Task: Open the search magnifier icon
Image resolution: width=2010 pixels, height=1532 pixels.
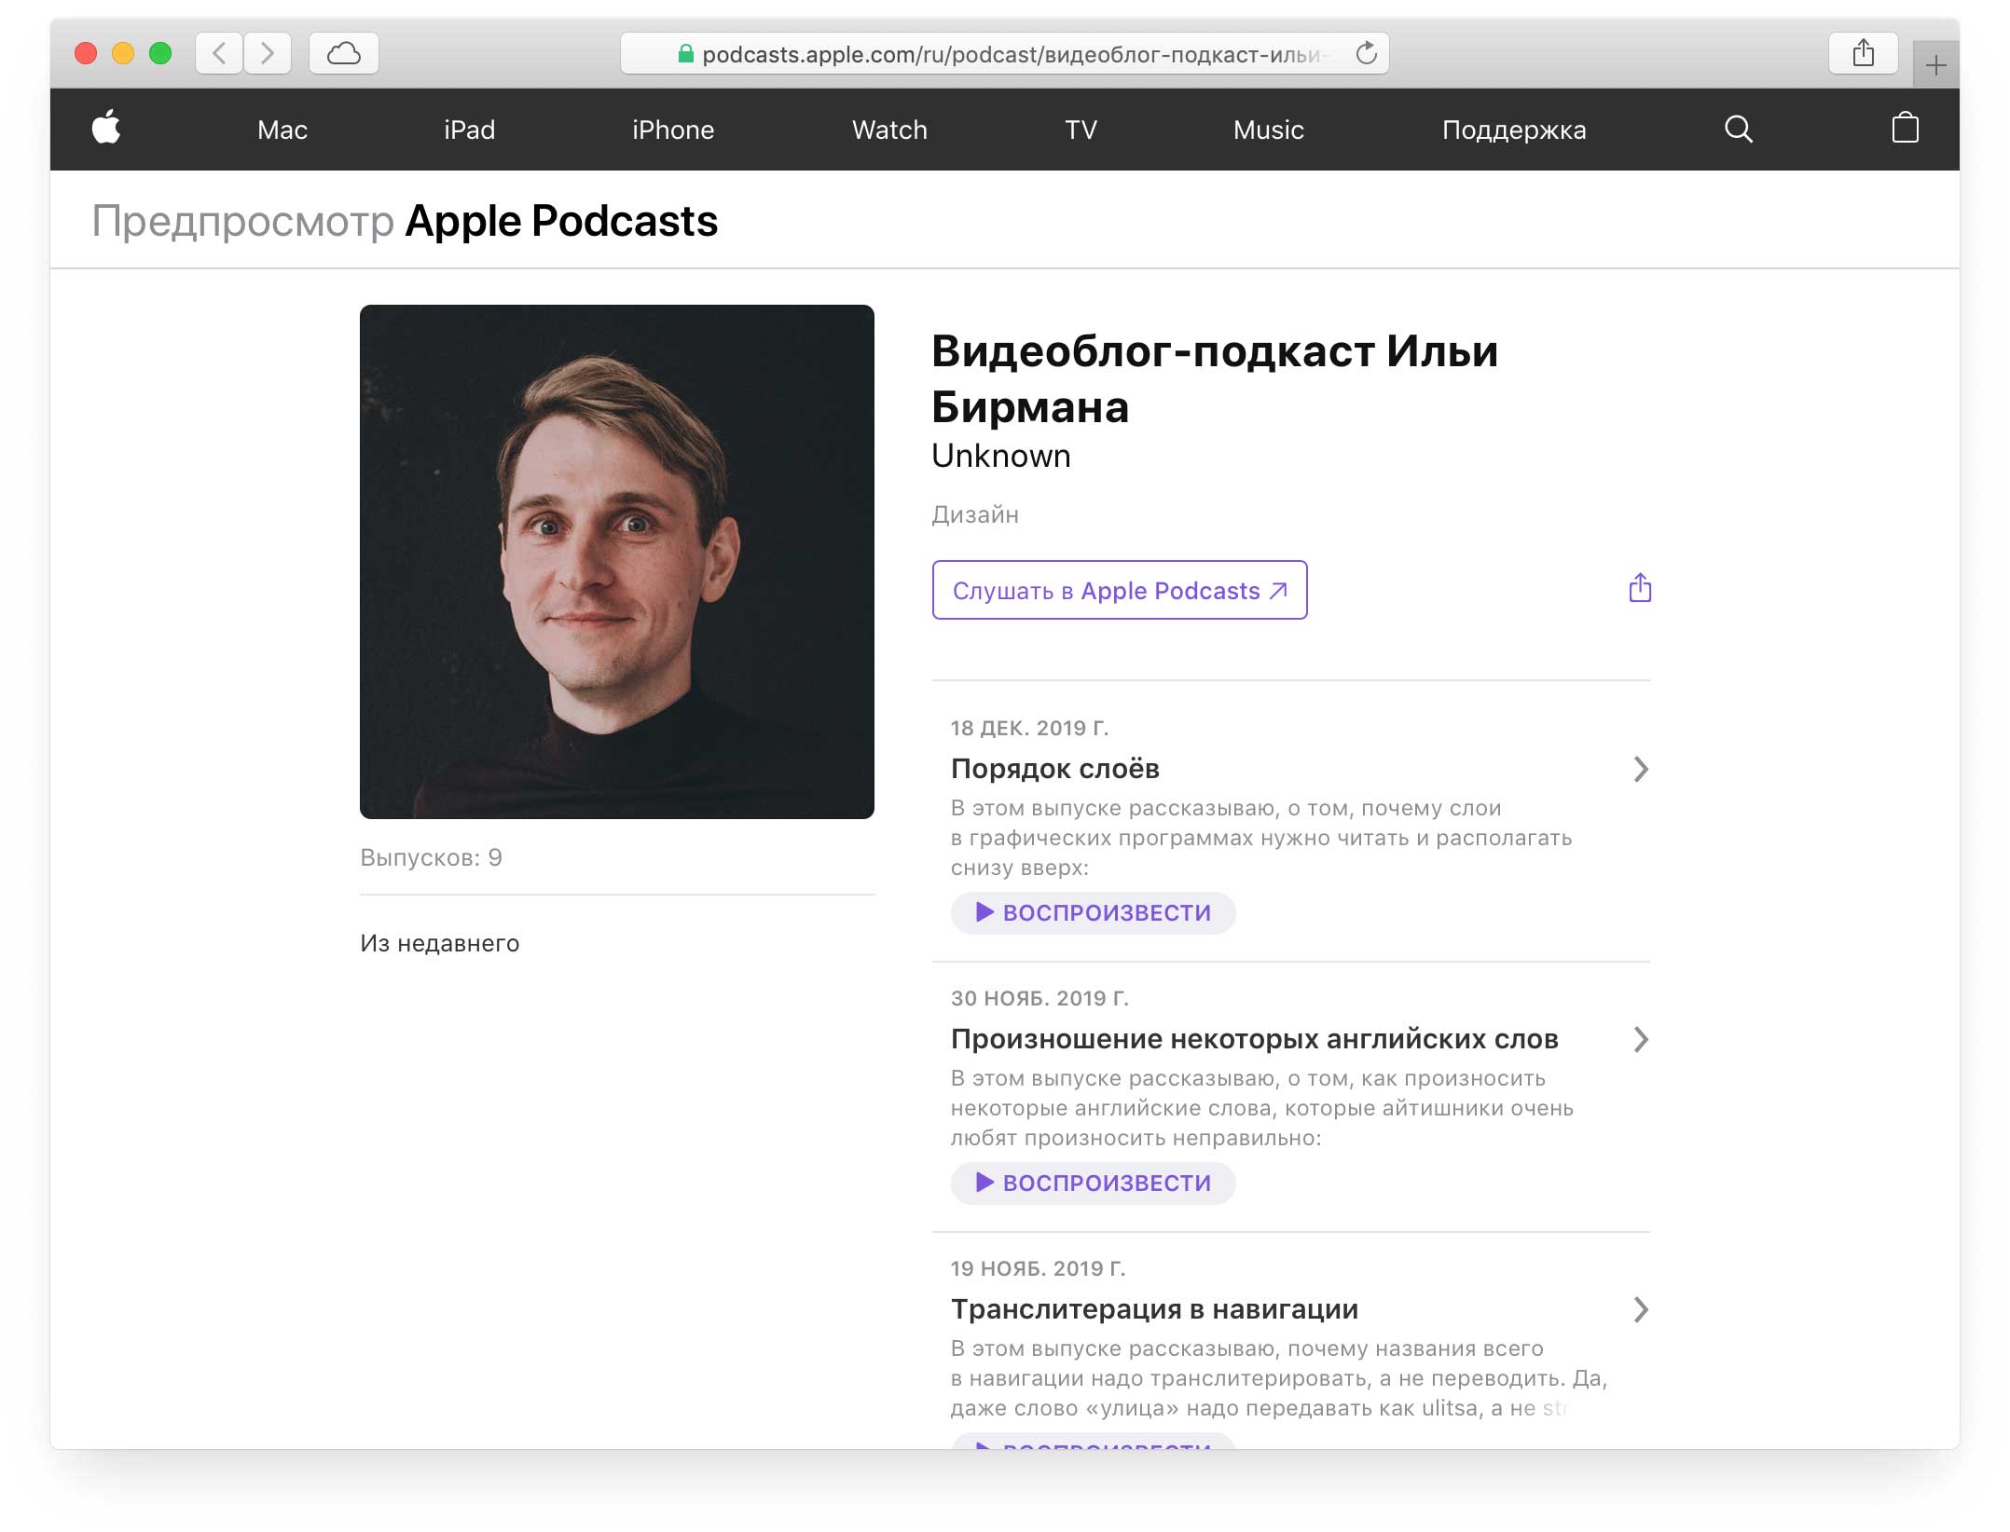Action: 1738,129
